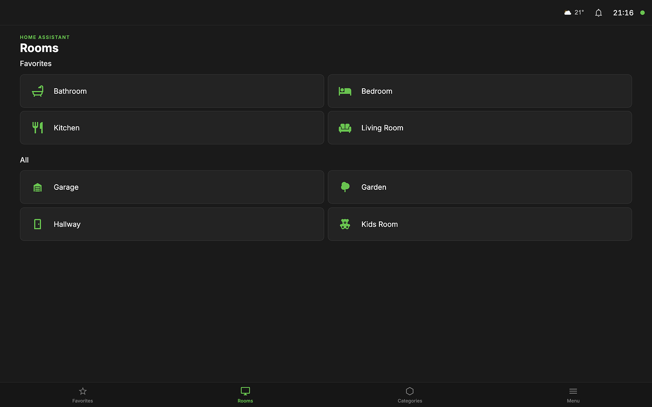
Task: Click the Favorites section heading
Action: (36, 64)
